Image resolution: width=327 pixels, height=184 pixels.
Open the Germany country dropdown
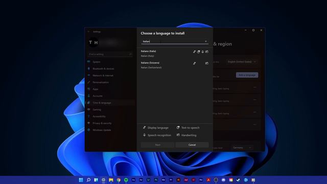coord(242,148)
